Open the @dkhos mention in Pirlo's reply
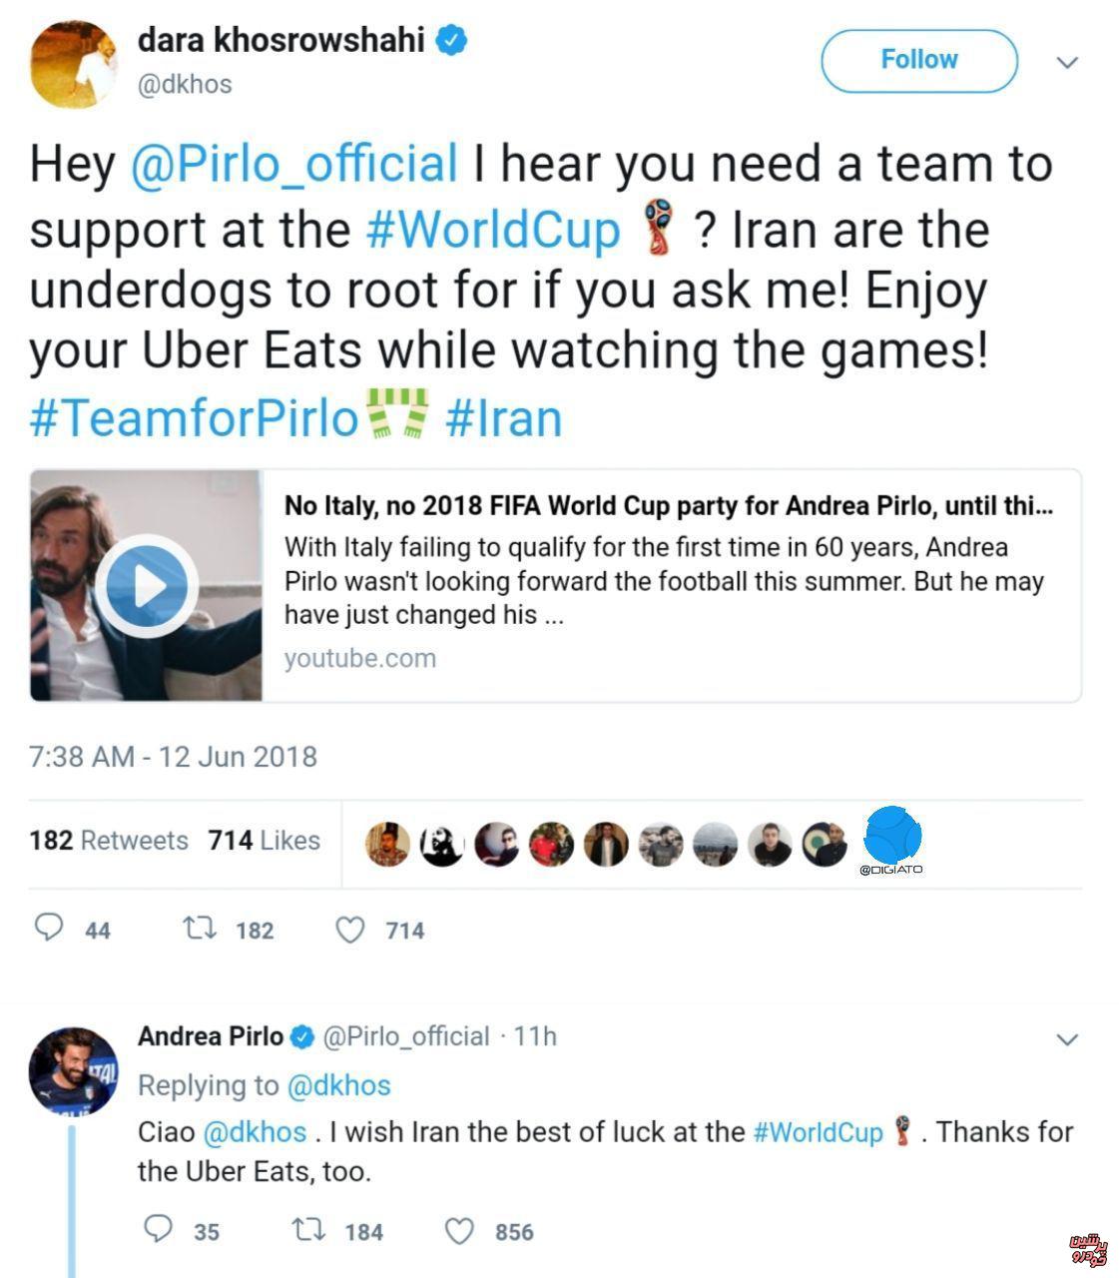1119x1278 pixels. pos(255,1132)
